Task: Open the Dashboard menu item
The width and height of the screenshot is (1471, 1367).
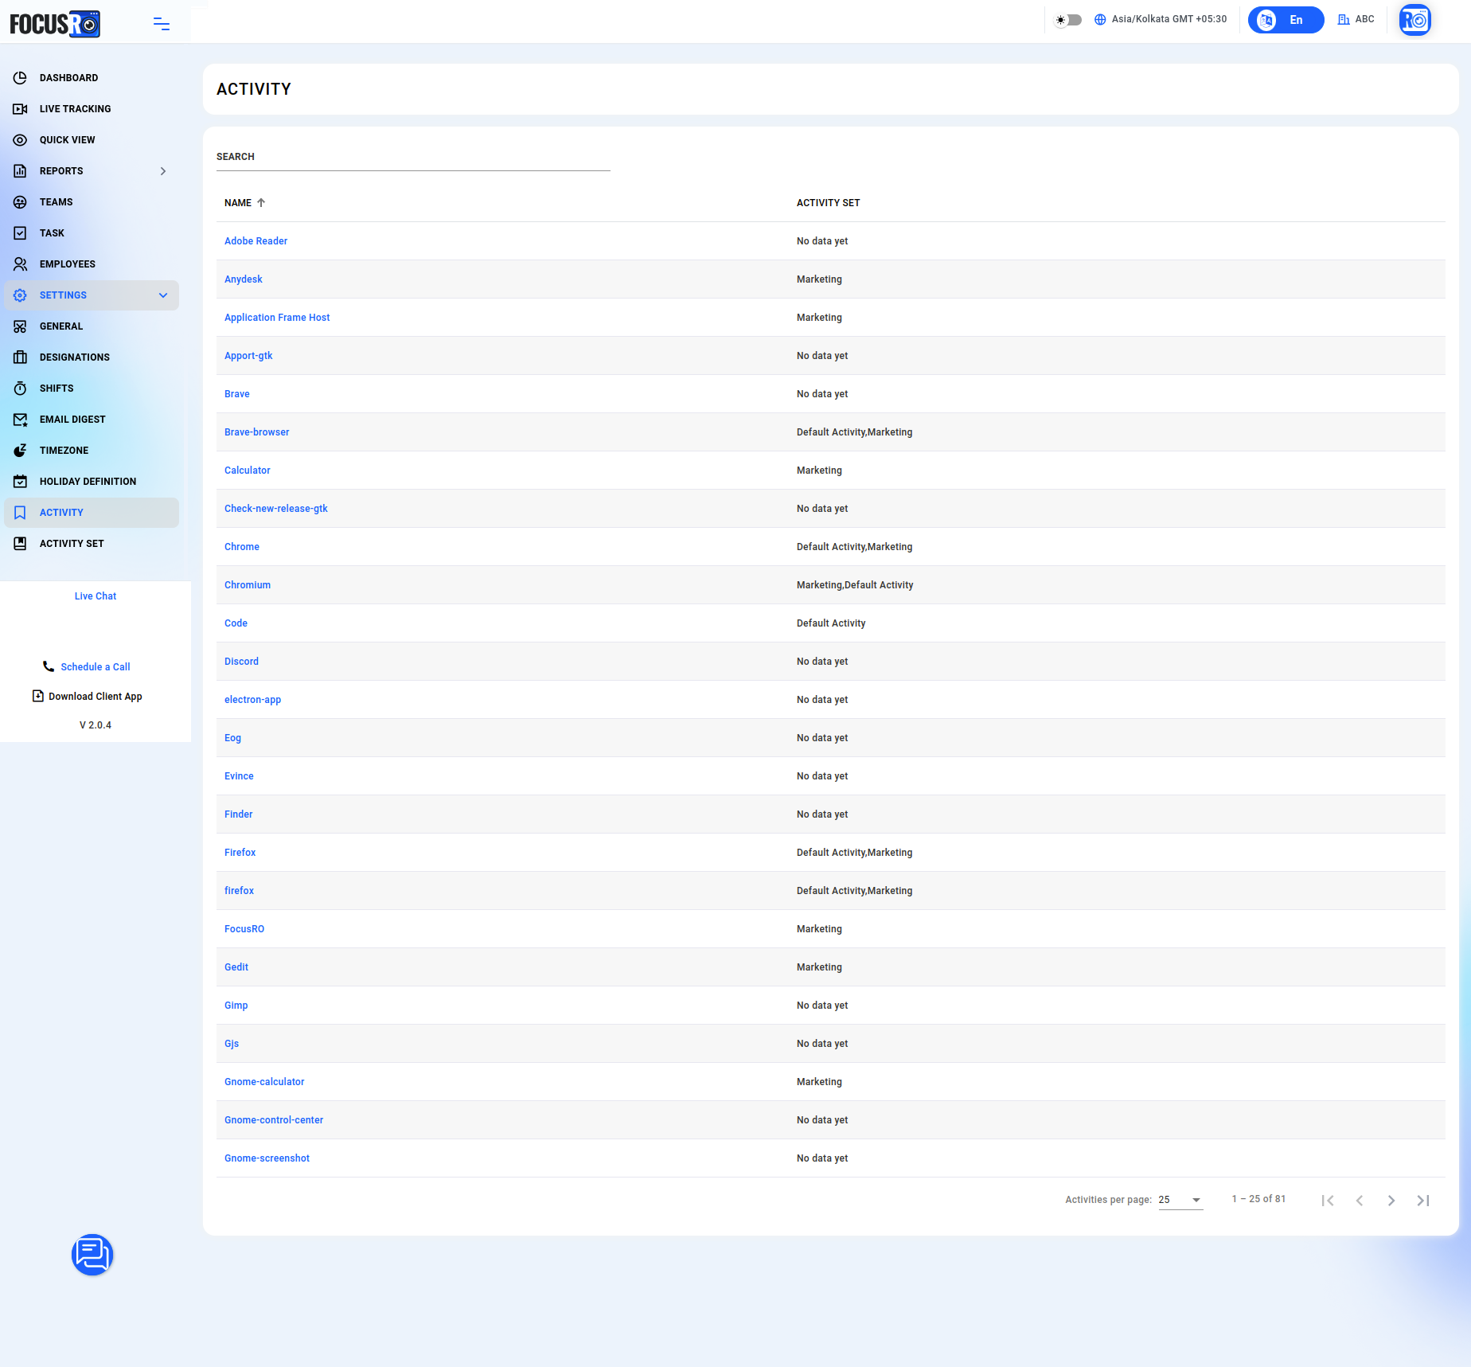Action: pos(92,78)
